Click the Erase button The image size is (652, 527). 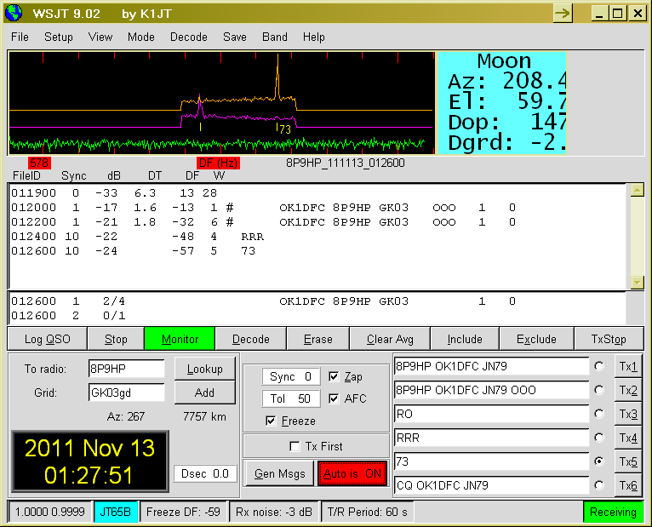tap(318, 339)
